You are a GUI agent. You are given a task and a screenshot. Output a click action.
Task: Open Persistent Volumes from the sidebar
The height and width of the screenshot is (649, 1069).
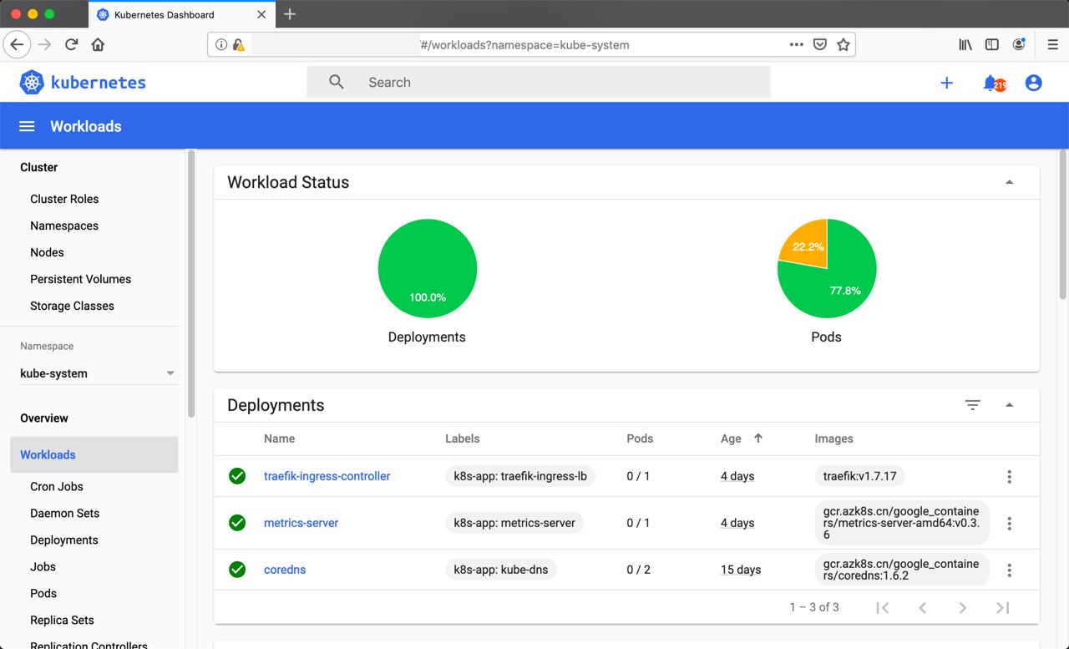coord(80,279)
